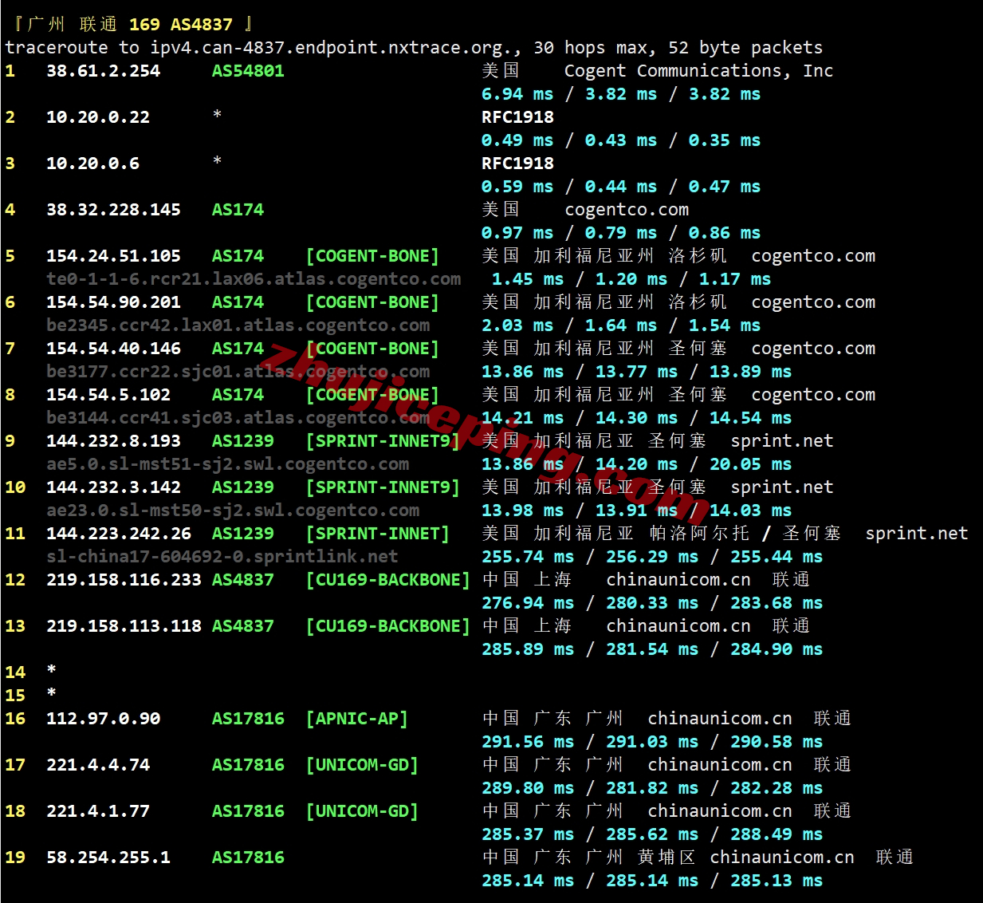Click the 285.89 ms latency value
Image resolution: width=983 pixels, height=903 pixels.
[x=528, y=649]
